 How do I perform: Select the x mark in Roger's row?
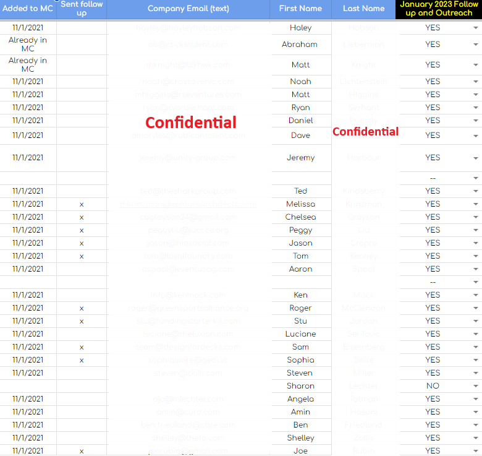tap(82, 308)
